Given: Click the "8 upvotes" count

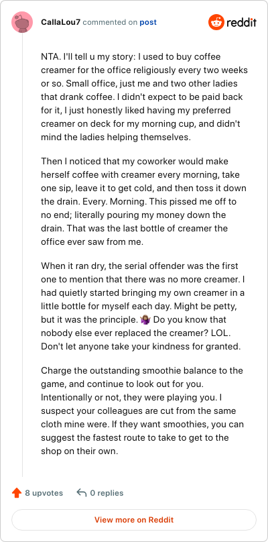Looking at the screenshot, I should tap(44, 492).
